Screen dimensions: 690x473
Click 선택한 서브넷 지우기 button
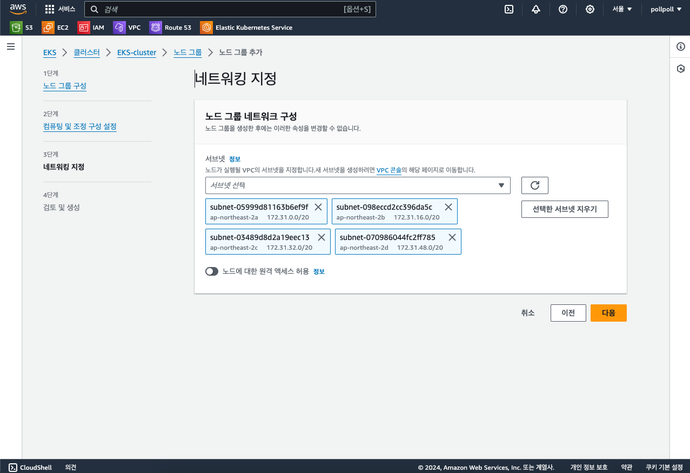565,209
